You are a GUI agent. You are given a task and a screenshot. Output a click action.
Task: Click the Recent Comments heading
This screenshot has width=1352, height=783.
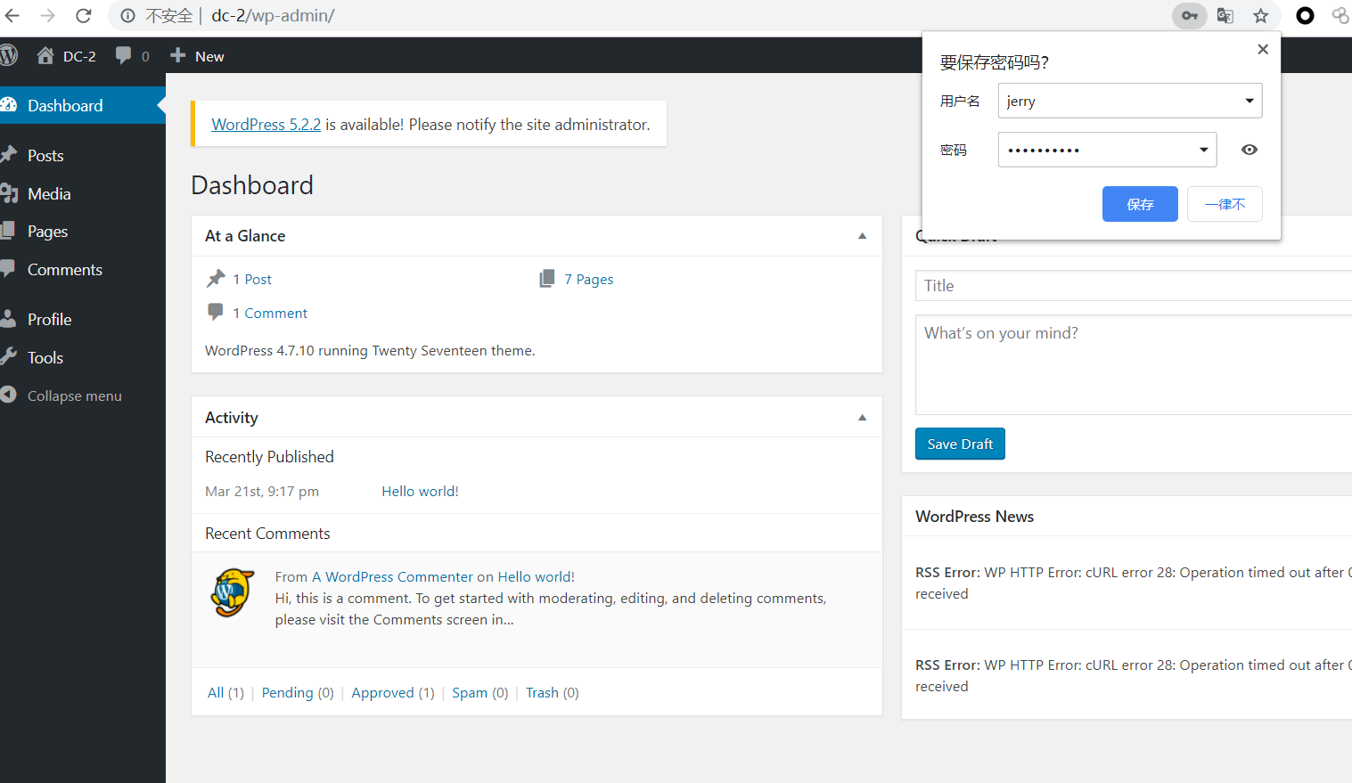click(267, 534)
